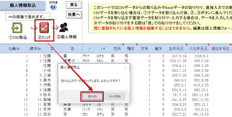This screenshot has height=117, width=232.
Task: Open the ③個人情報 people icon
Action: click(x=64, y=27)
